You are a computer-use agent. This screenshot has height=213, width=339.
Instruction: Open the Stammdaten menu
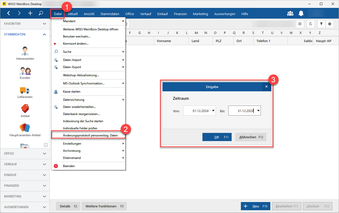pyautogui.click(x=110, y=14)
